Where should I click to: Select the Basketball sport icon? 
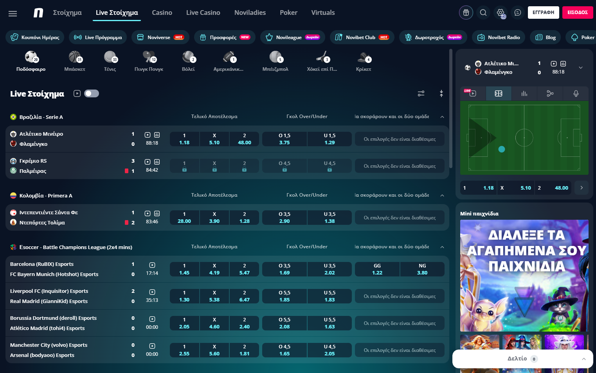pyautogui.click(x=75, y=61)
